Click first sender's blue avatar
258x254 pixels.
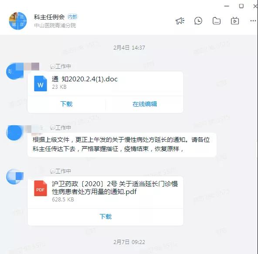(x=14, y=71)
